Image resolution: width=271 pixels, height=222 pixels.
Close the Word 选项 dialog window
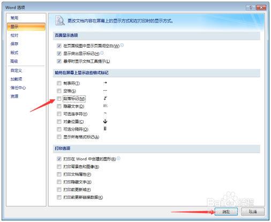pyautogui.click(x=261, y=8)
